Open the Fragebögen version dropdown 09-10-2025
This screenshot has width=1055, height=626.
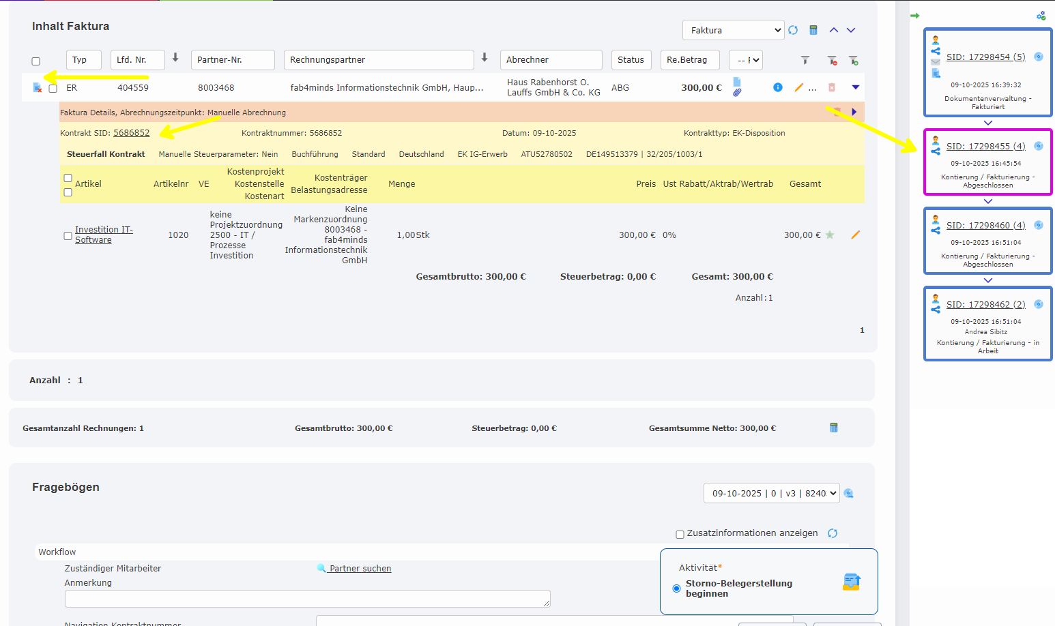point(771,493)
